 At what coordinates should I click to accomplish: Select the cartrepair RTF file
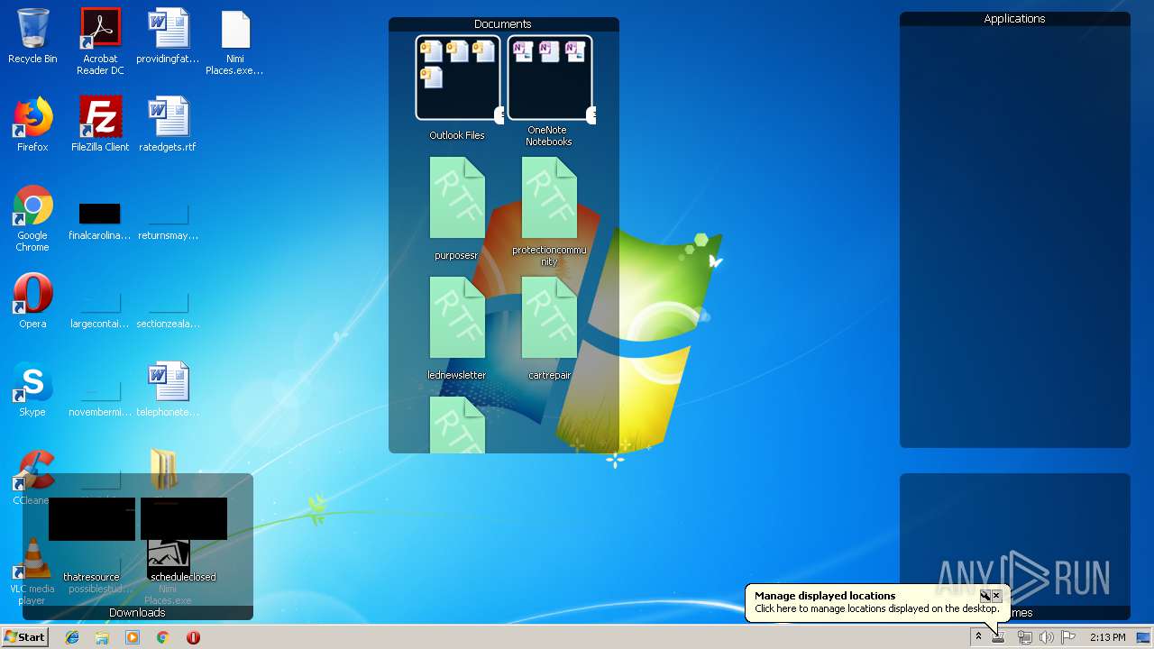pos(549,329)
